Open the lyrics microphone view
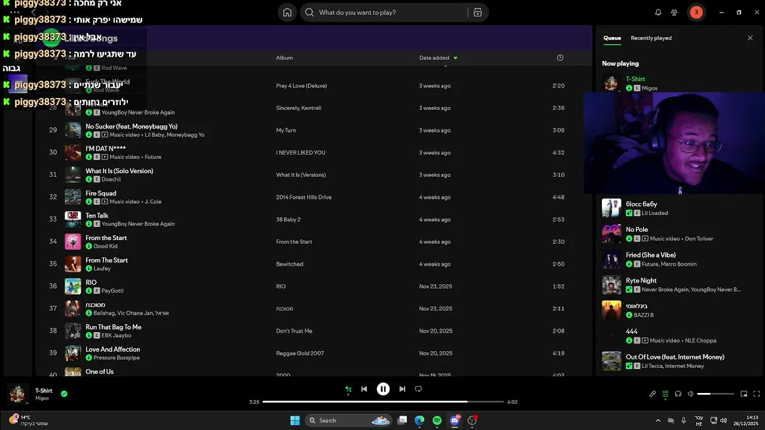The image size is (765, 430). click(653, 394)
